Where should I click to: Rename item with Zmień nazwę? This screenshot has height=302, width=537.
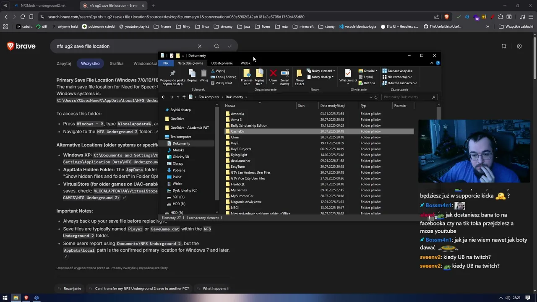point(285,78)
